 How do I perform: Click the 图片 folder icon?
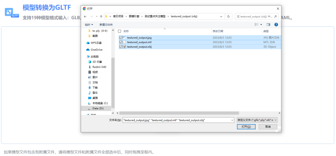click(90, 77)
